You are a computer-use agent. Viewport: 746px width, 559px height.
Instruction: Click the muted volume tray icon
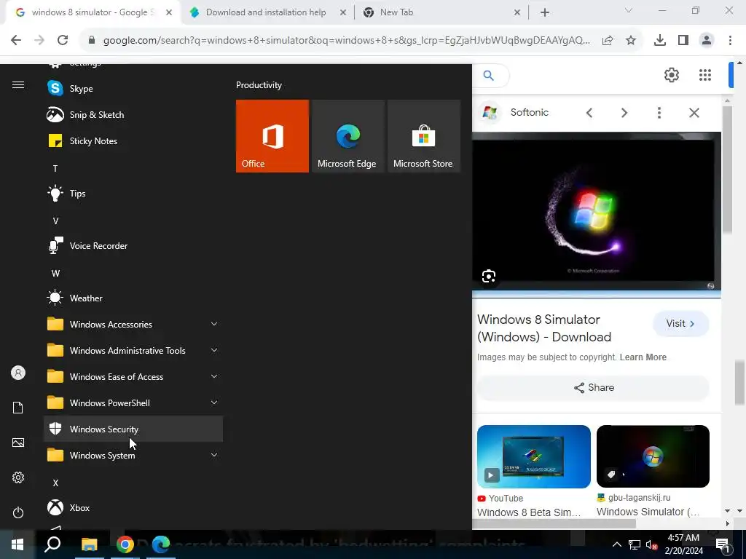click(651, 544)
